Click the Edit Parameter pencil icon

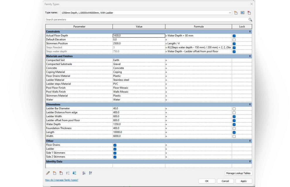tap(48, 173)
